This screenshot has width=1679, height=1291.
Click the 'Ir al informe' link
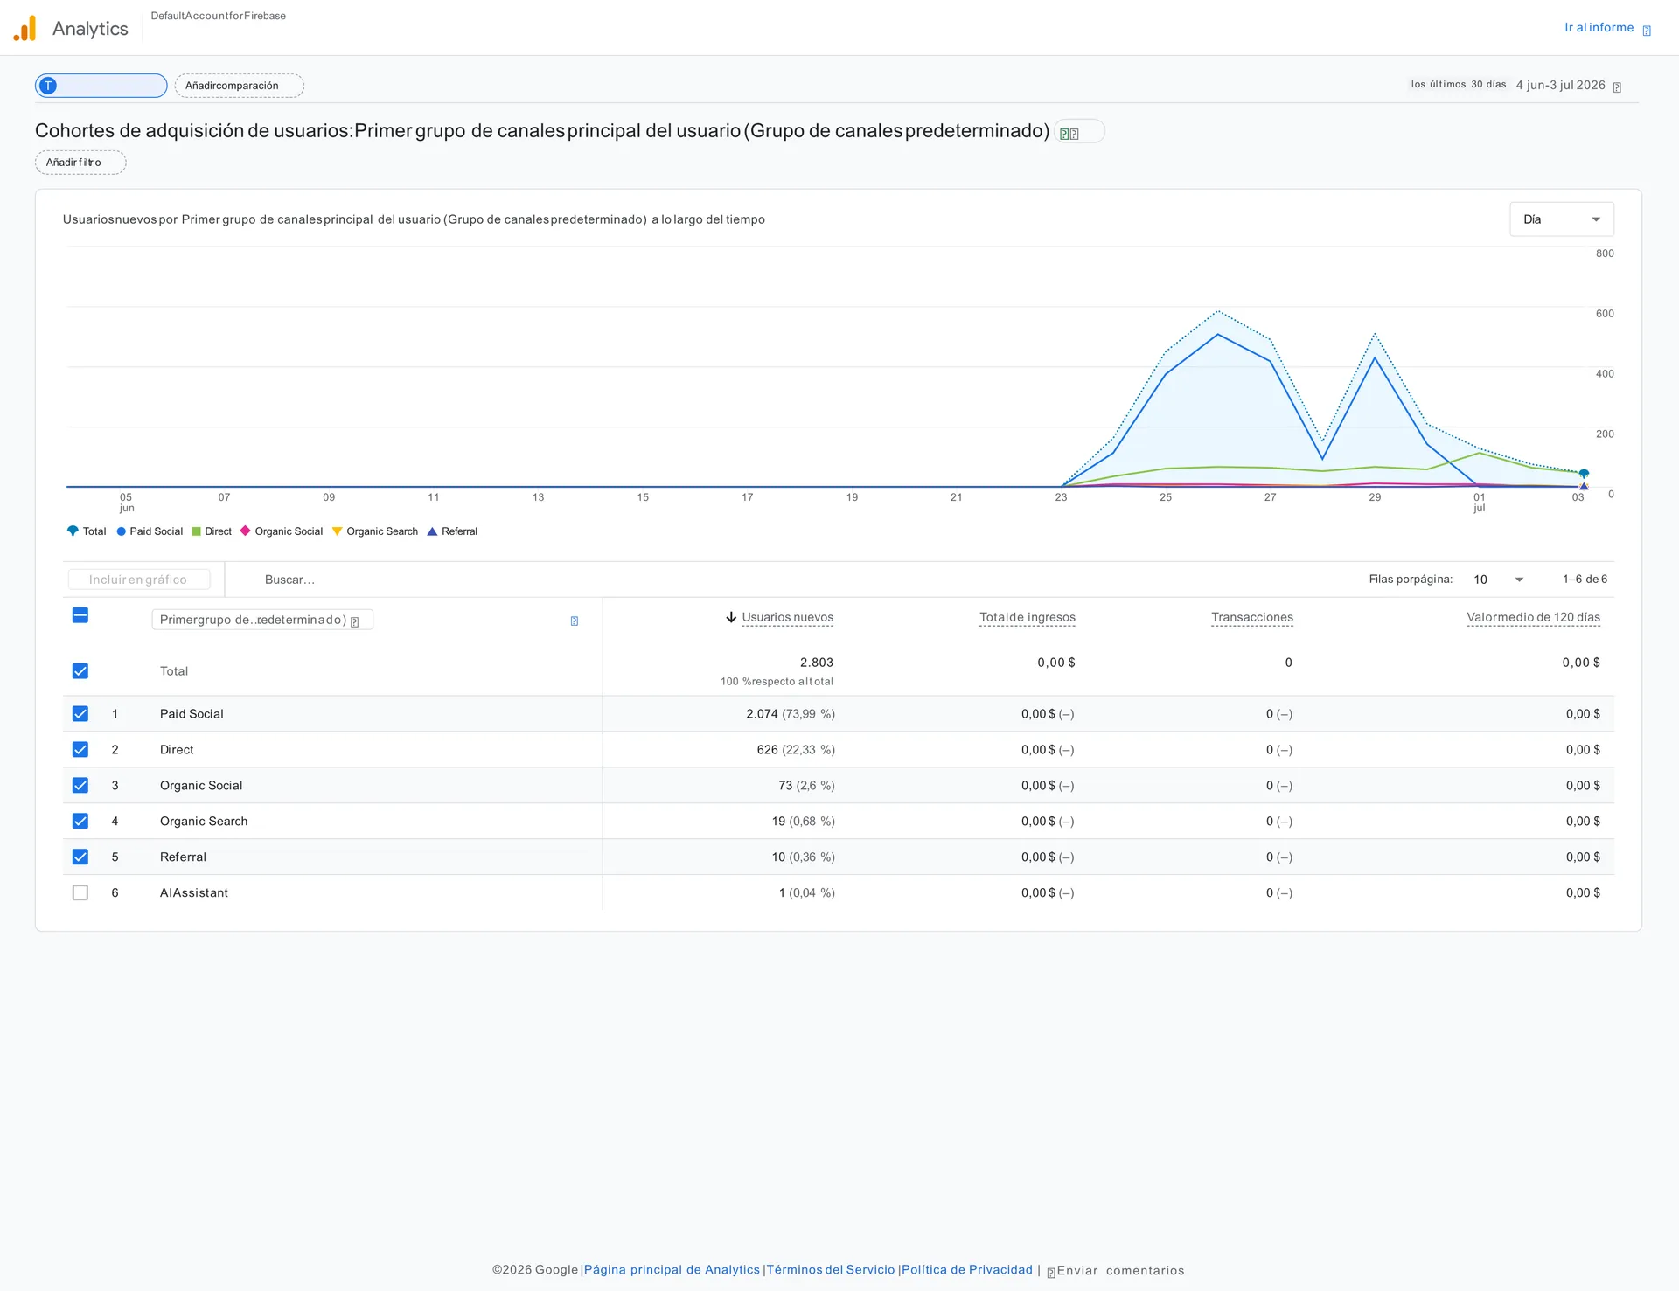(x=1599, y=28)
